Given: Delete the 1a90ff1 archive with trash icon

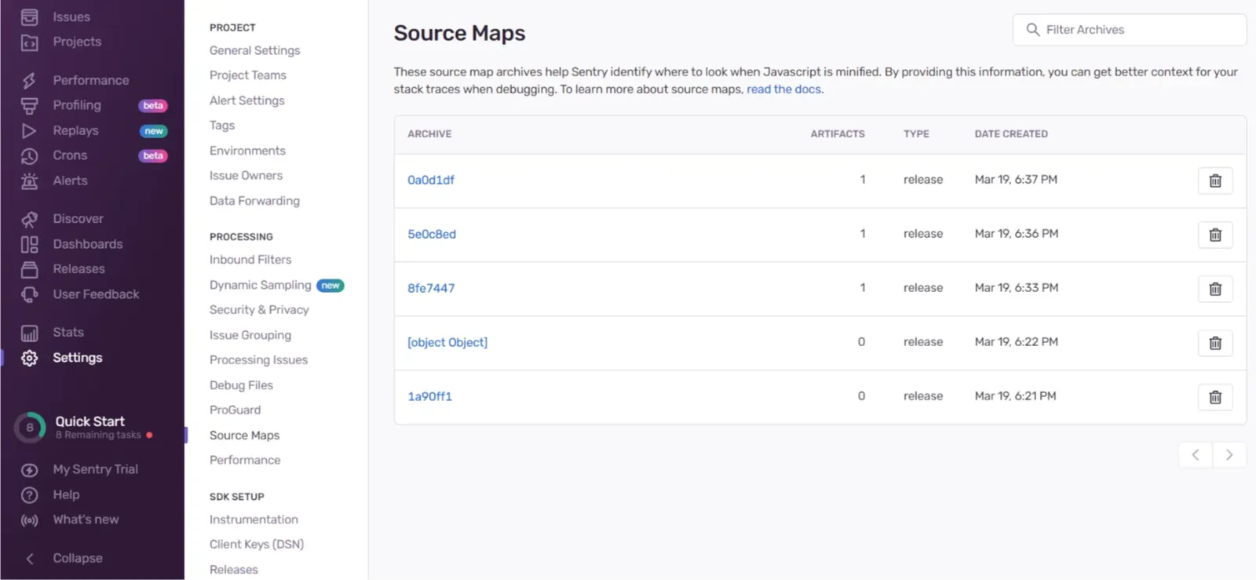Looking at the screenshot, I should [1215, 397].
